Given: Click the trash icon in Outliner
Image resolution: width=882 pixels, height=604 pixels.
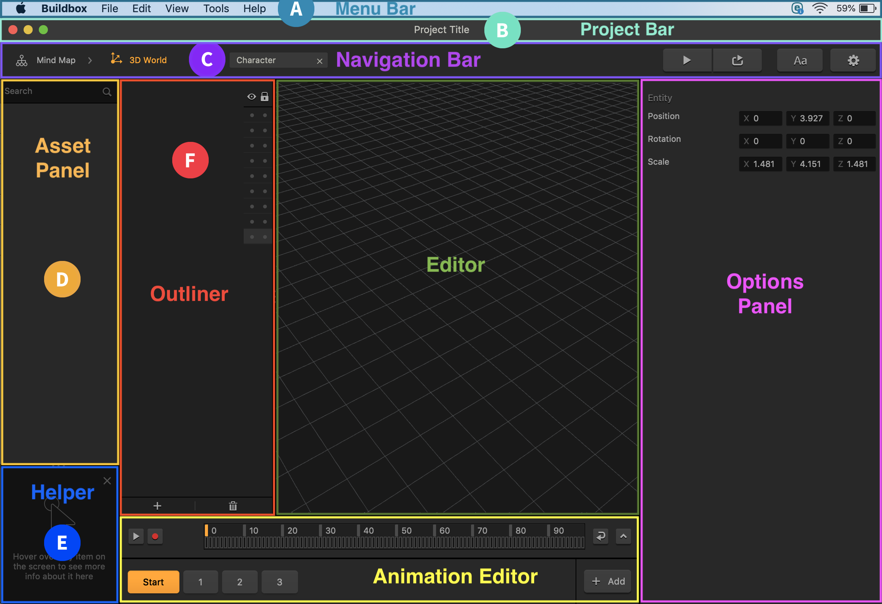Looking at the screenshot, I should pyautogui.click(x=233, y=506).
